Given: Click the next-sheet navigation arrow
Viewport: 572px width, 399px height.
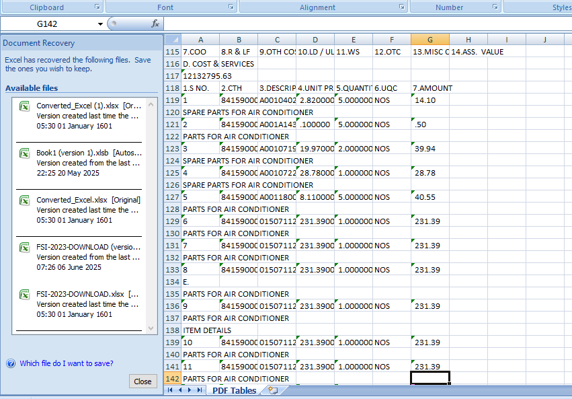Looking at the screenshot, I should pyautogui.click(x=189, y=390).
